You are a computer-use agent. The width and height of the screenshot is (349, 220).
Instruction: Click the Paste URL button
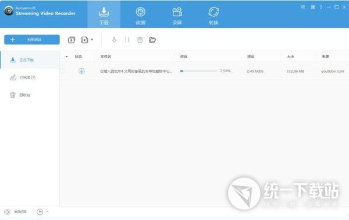(x=32, y=40)
